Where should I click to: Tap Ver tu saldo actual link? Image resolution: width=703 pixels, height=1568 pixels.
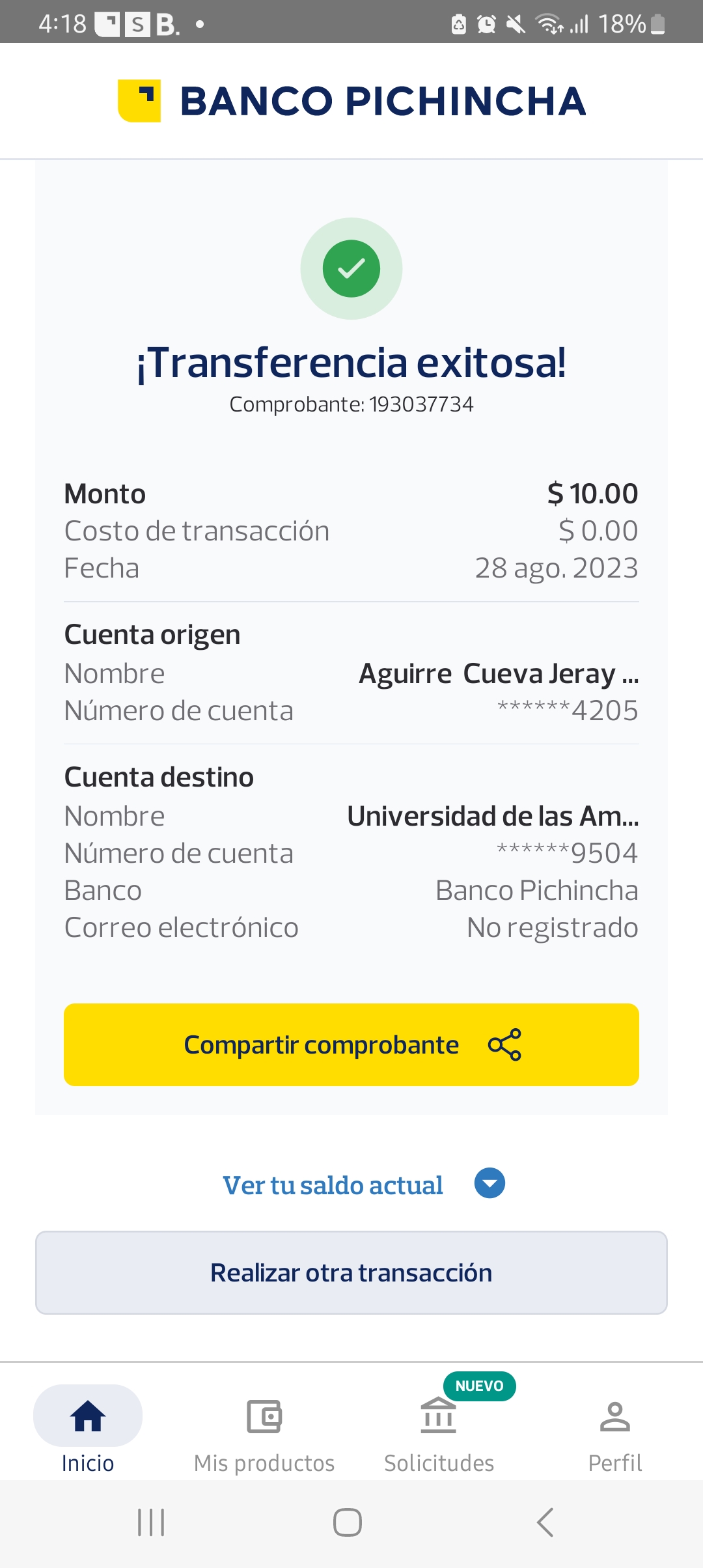333,1185
